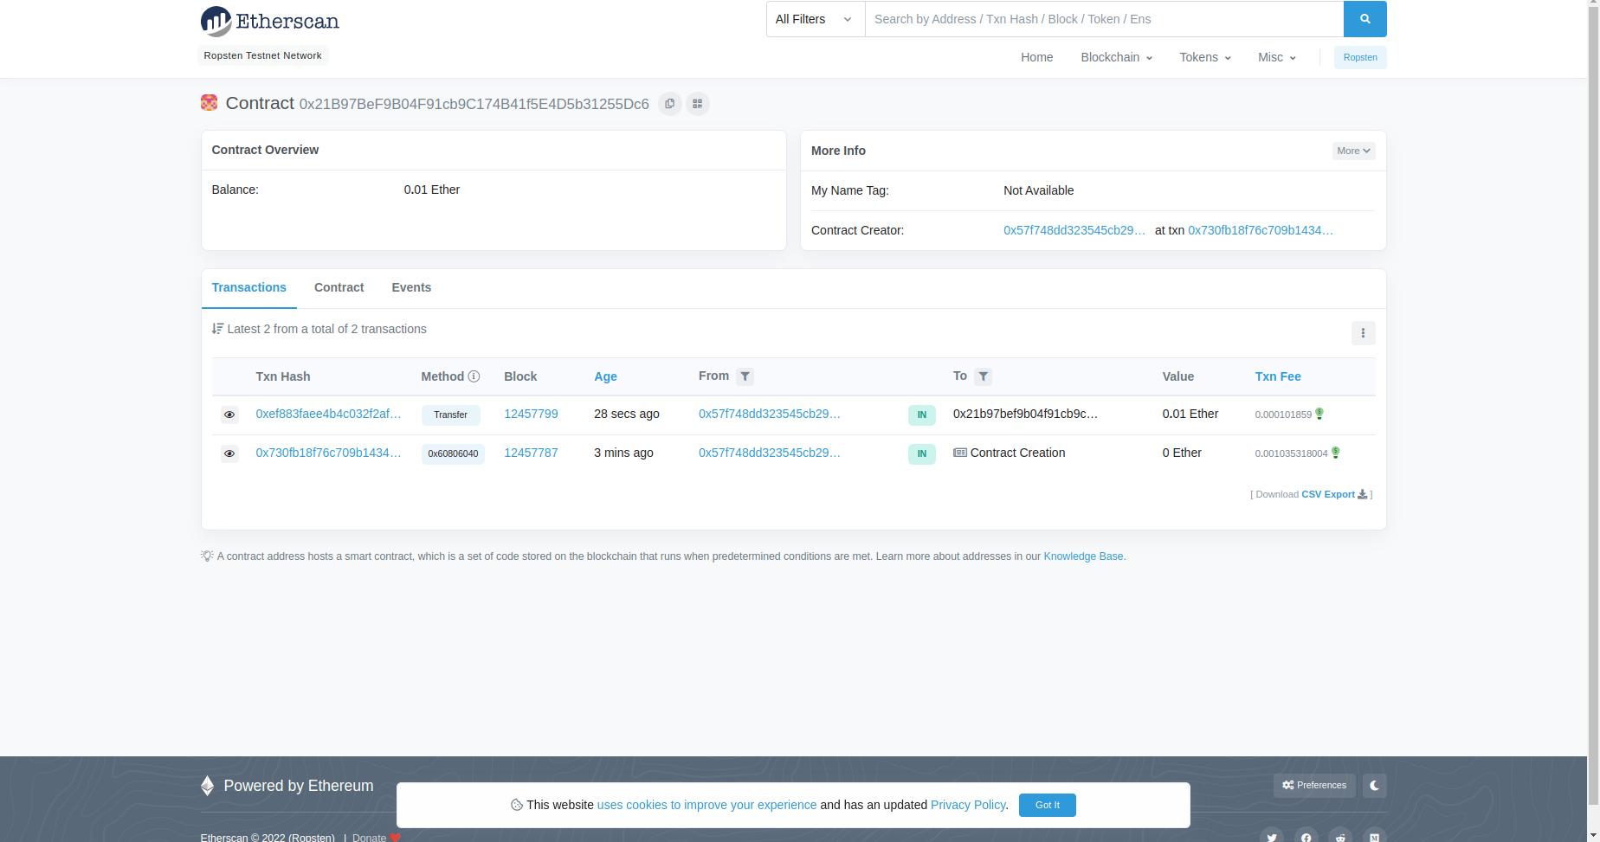Go to the Home menu item
1600x842 pixels.
pos(1036,57)
